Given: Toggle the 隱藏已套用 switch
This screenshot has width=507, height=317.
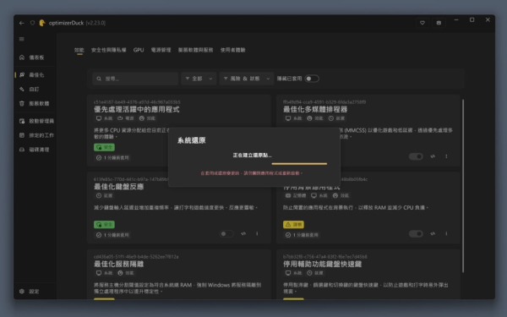Looking at the screenshot, I should 312,79.
